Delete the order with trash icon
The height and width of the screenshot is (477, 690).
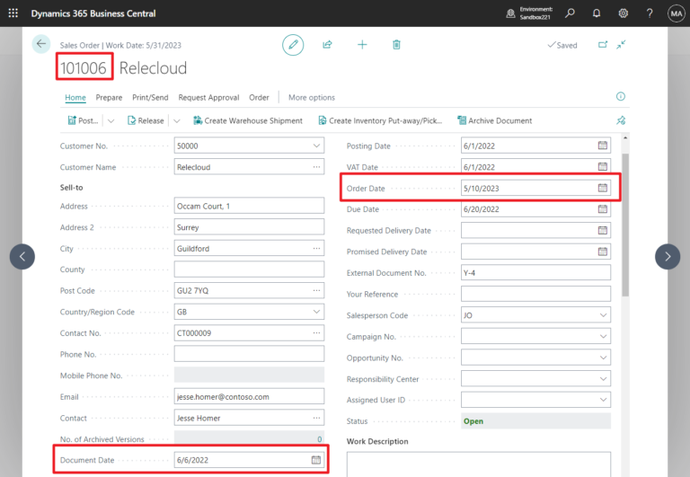(x=396, y=44)
